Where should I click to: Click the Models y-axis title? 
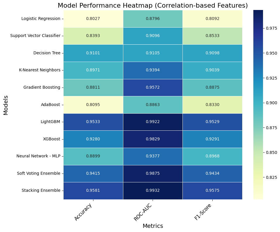6,105
